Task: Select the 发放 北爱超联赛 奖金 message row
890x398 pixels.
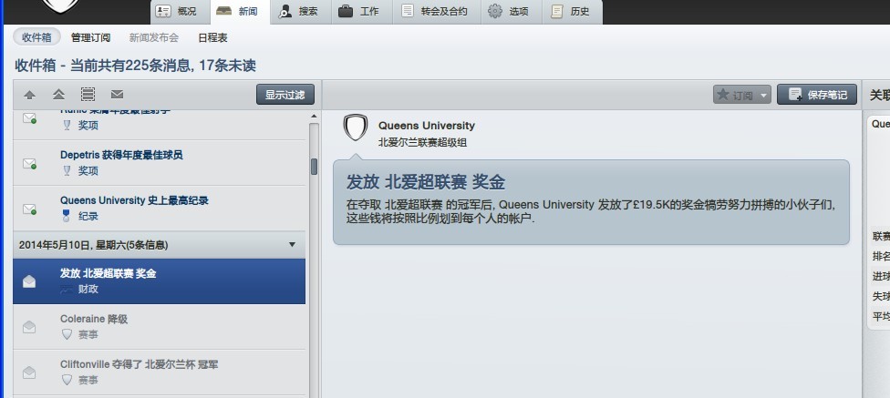Action: tap(159, 281)
